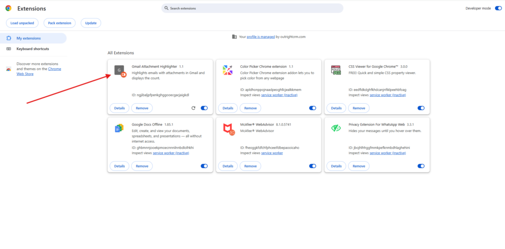Click the managed profile building icon
The image size is (505, 249).
[234, 37]
